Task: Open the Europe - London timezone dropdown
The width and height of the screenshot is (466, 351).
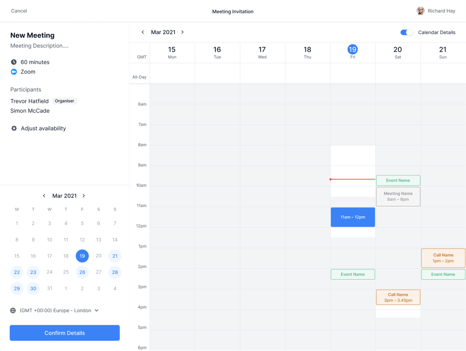Action: [x=97, y=310]
